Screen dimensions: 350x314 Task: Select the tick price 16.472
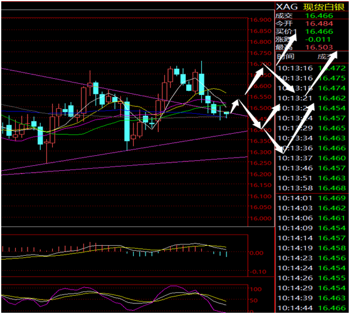click(x=332, y=68)
